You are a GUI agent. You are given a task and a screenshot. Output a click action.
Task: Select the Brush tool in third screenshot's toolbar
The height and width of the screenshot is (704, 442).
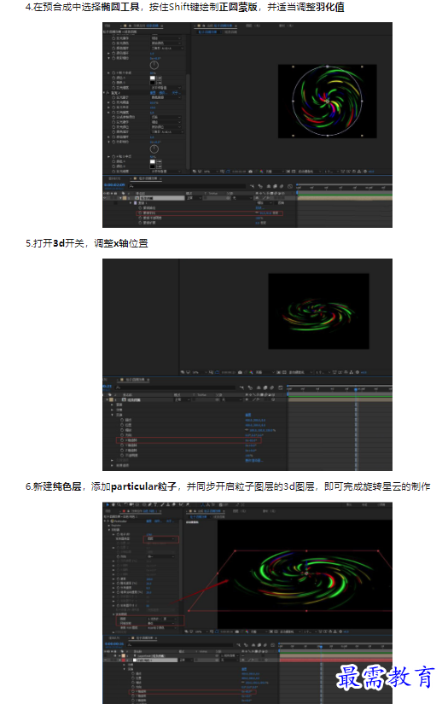pos(162,504)
